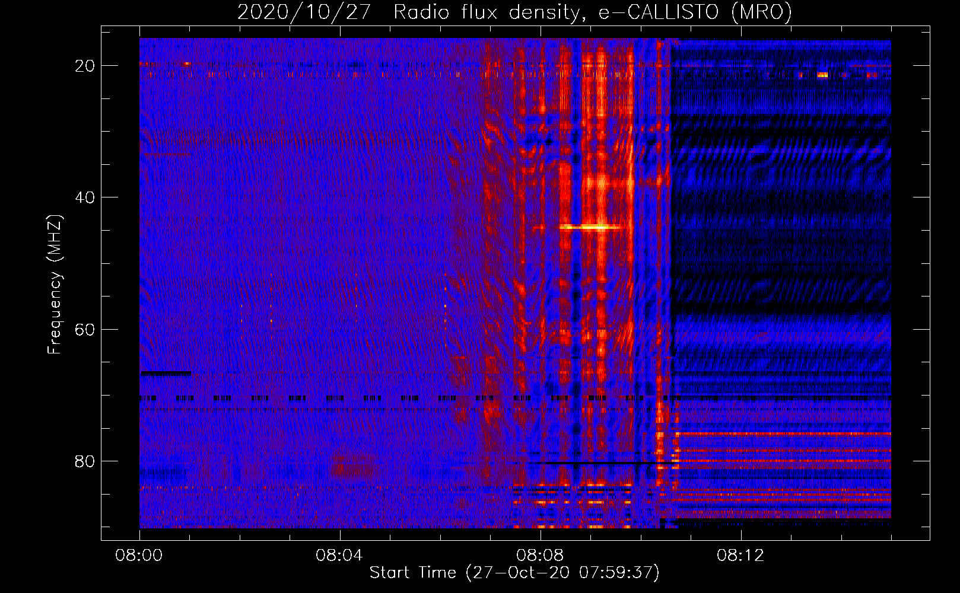
Task: Click the 08:04 time tick label
Action: coord(339,556)
